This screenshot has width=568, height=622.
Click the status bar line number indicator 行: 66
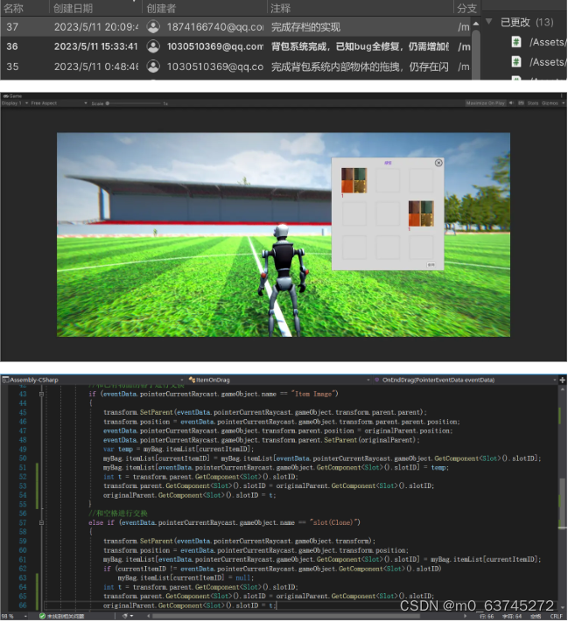487,616
